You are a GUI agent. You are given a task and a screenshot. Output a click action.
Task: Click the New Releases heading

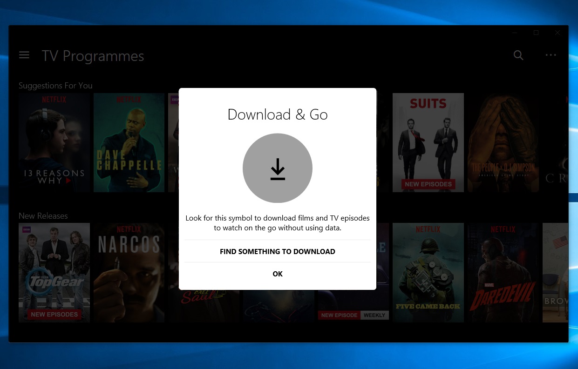(x=43, y=216)
